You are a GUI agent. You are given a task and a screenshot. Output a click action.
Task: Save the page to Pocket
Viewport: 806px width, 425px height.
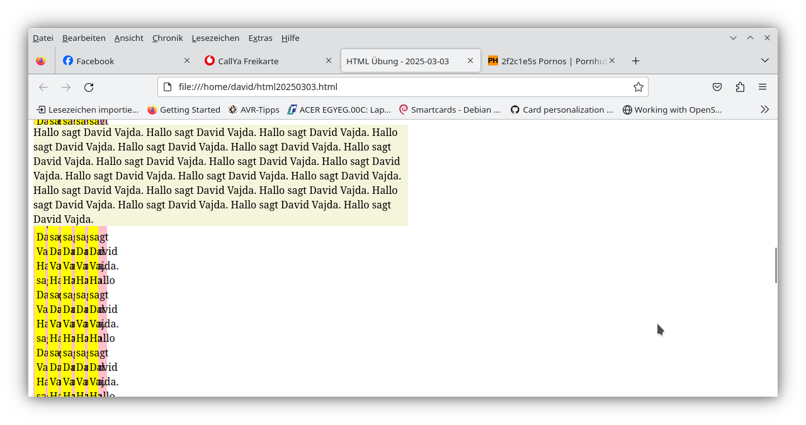[717, 87]
